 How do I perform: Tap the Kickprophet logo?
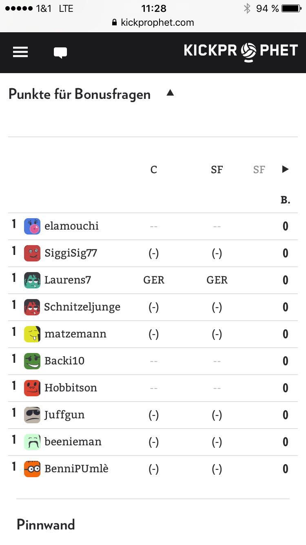point(241,51)
